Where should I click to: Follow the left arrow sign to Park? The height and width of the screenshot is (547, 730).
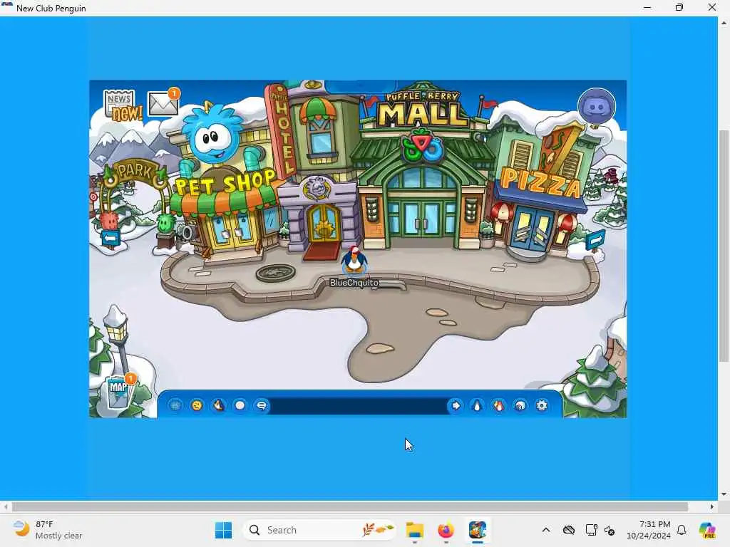coord(110,239)
